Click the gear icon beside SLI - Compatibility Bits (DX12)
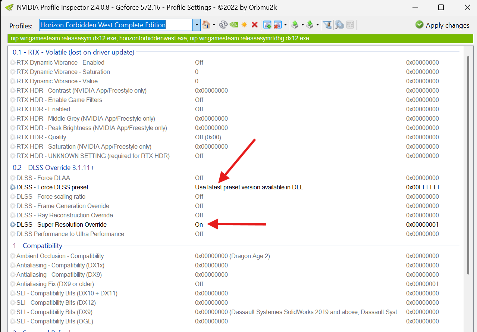The height and width of the screenshot is (332, 477). tap(13, 302)
